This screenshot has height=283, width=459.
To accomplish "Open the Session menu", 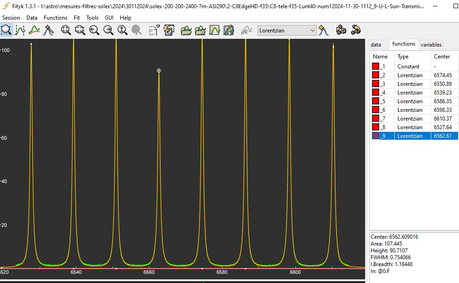I will pos(11,17).
